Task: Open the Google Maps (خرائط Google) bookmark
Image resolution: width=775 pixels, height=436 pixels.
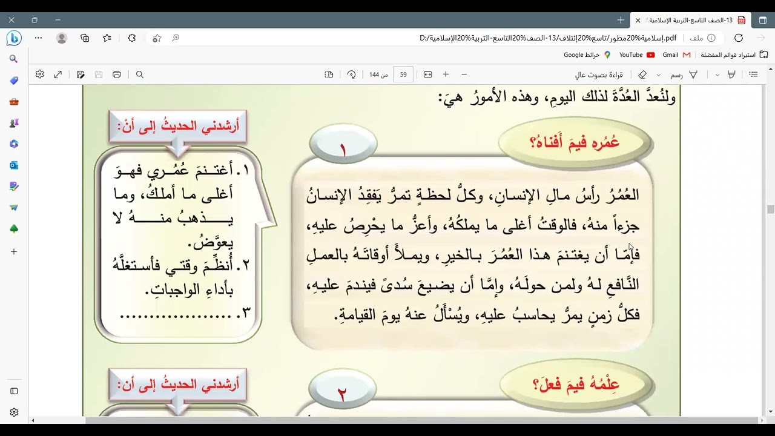Action: [x=587, y=54]
